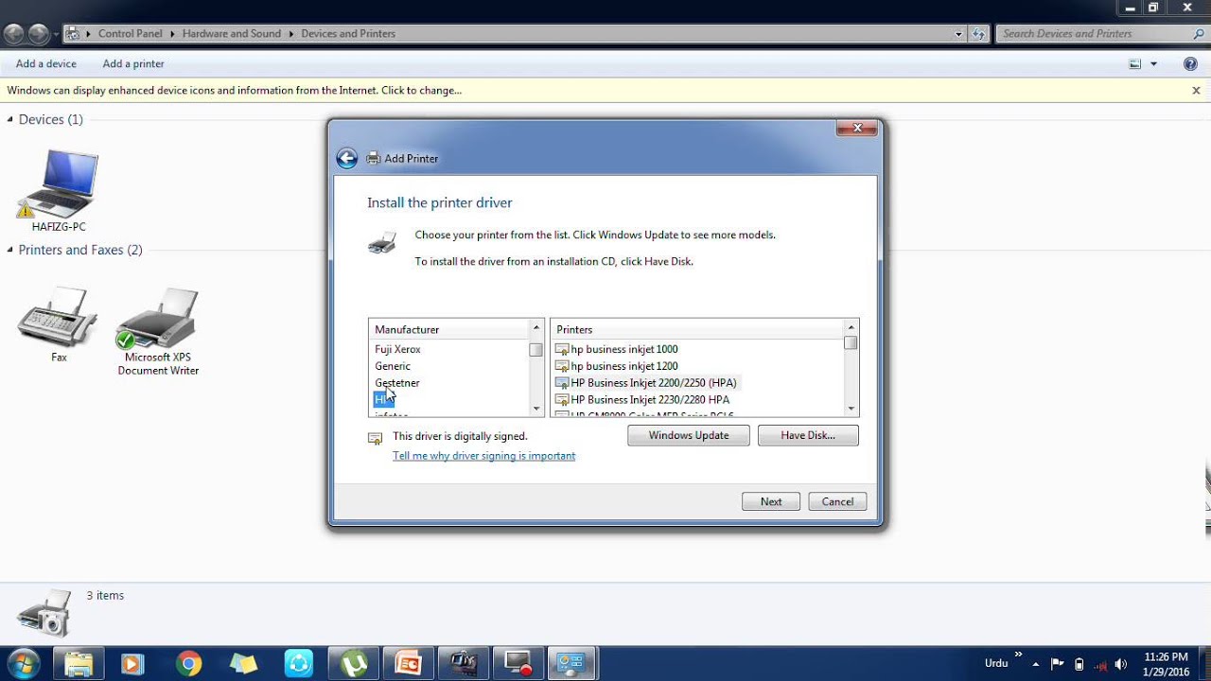Select the Microsoft XPS Document Writer icon
This screenshot has width=1211, height=681.
click(158, 319)
